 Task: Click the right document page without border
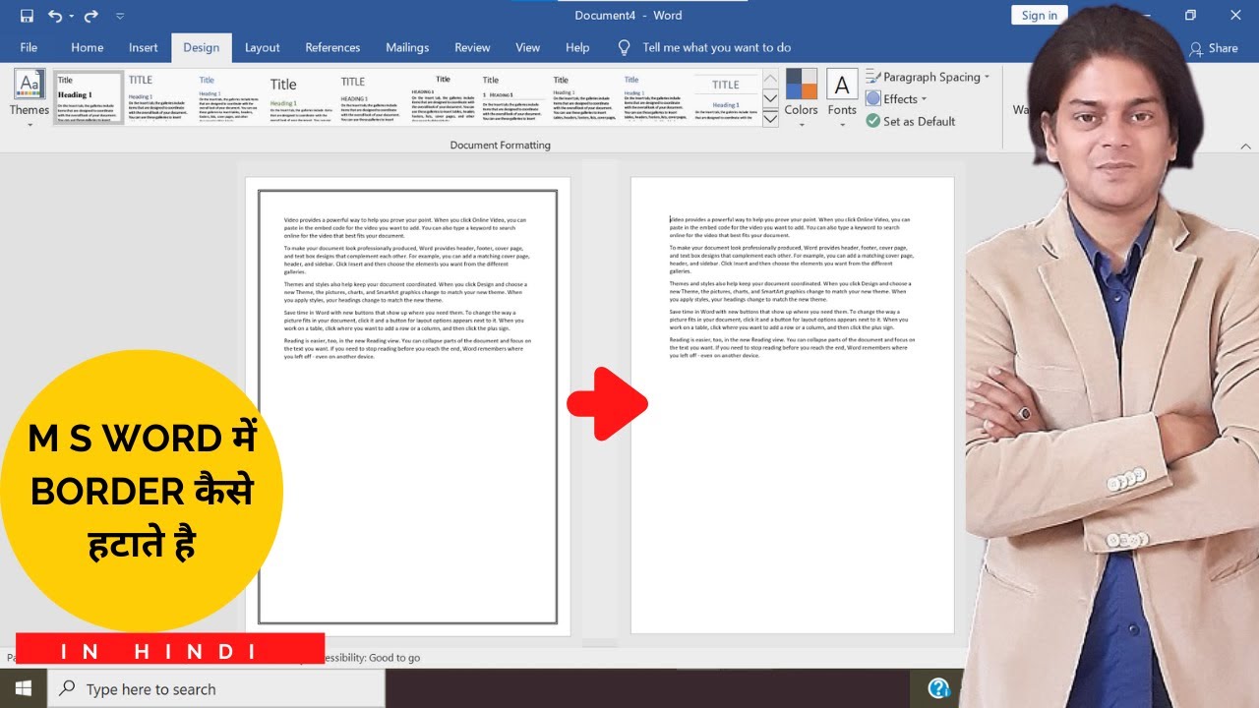792,406
